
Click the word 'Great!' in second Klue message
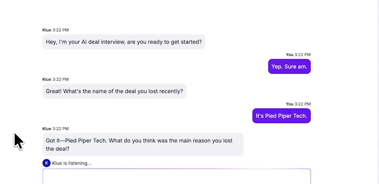(54, 91)
